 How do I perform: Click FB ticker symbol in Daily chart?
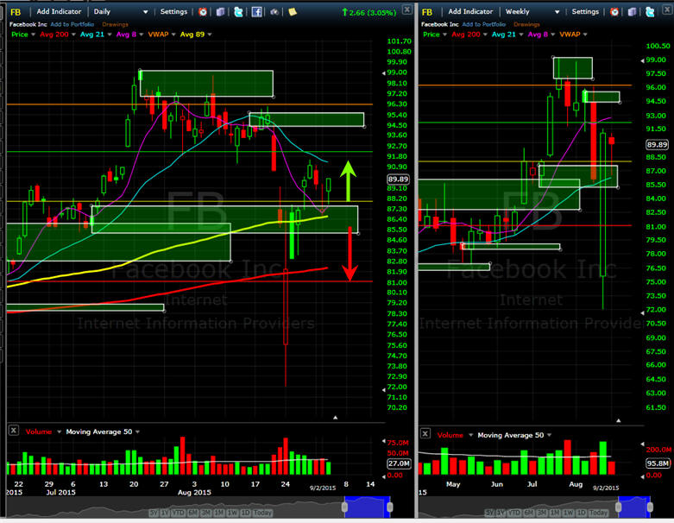click(16, 12)
